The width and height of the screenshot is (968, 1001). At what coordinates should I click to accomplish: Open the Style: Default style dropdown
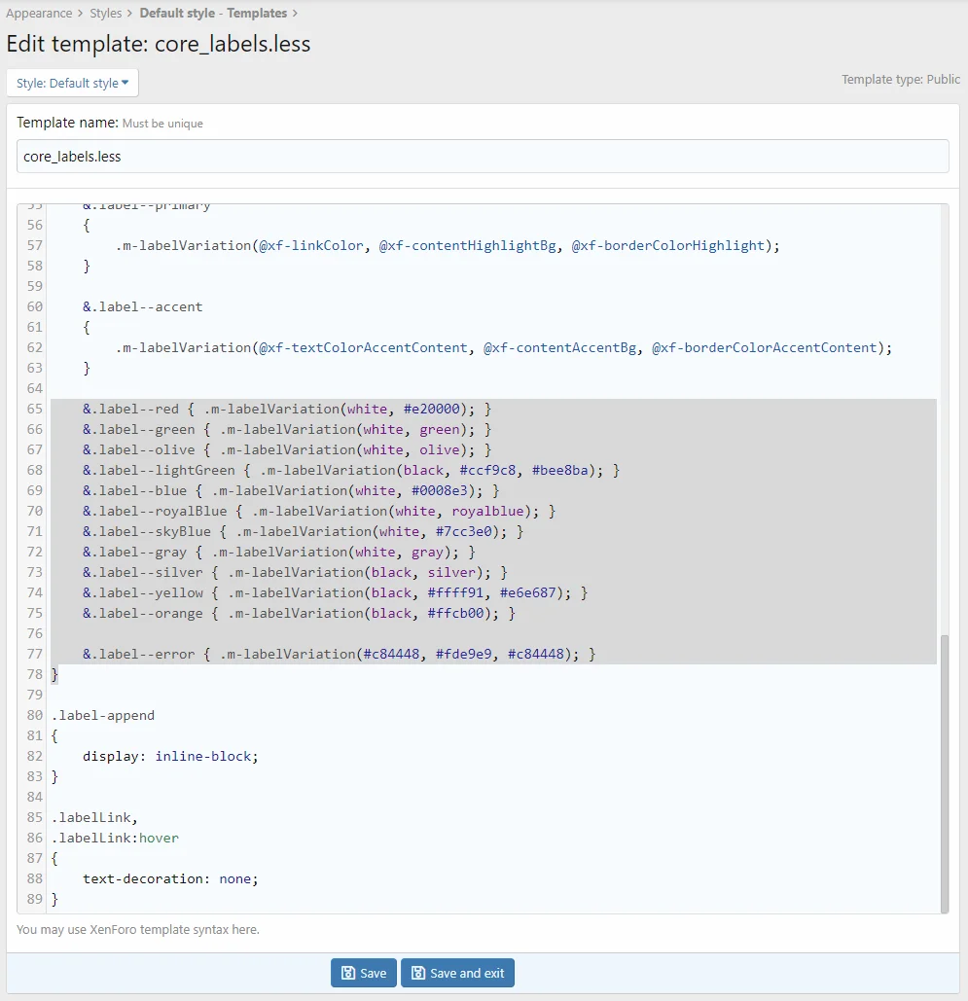click(x=73, y=84)
